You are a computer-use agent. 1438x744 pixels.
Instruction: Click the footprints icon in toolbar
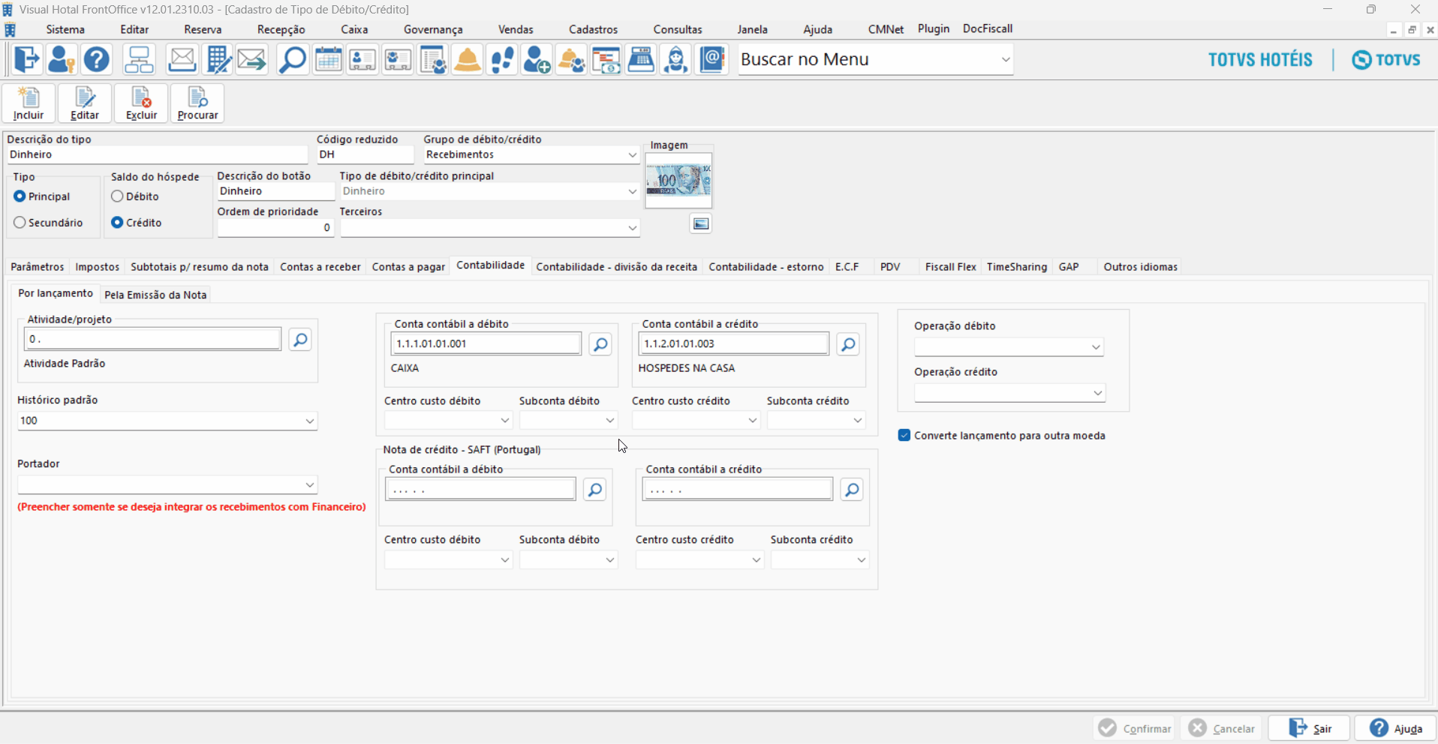pyautogui.click(x=502, y=59)
